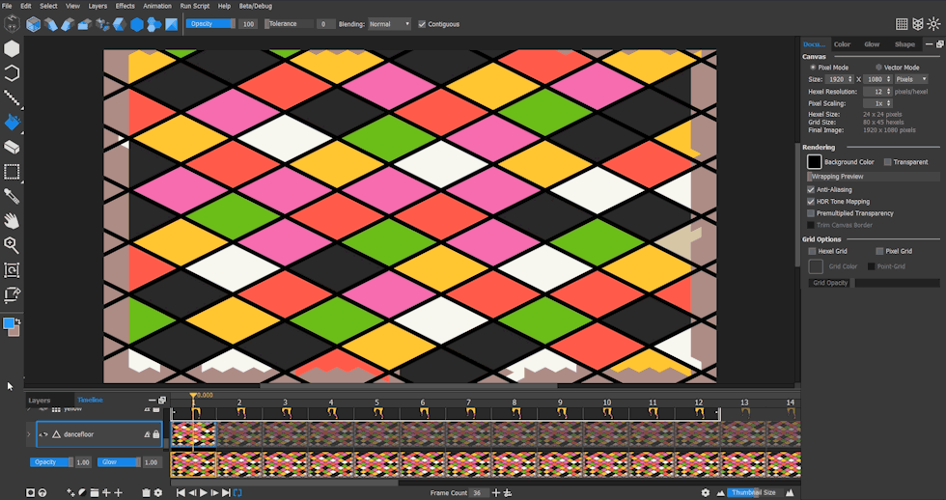Select the paint bucket fill tool
The image size is (946, 500).
pyautogui.click(x=13, y=123)
